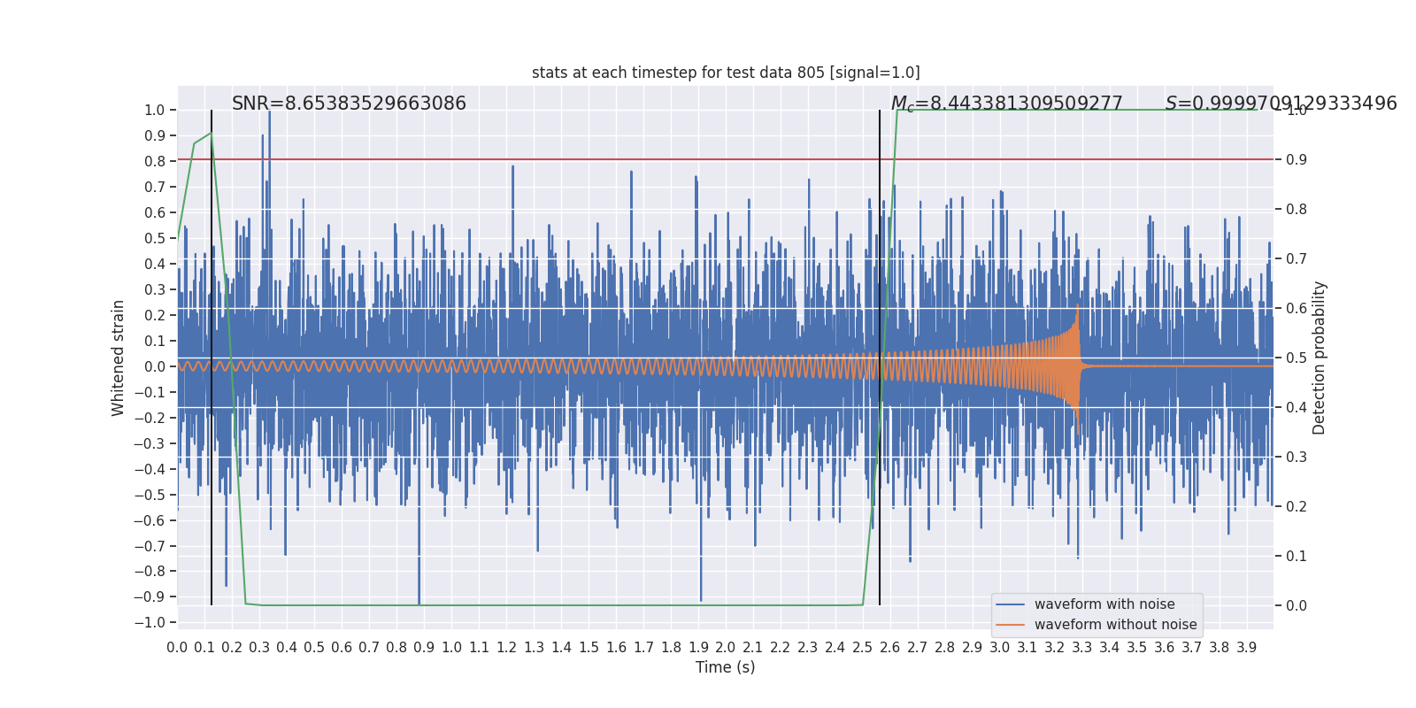The image size is (1416, 708).
Task: Click the 3.9 tick on time axis
Action: coord(1246,648)
